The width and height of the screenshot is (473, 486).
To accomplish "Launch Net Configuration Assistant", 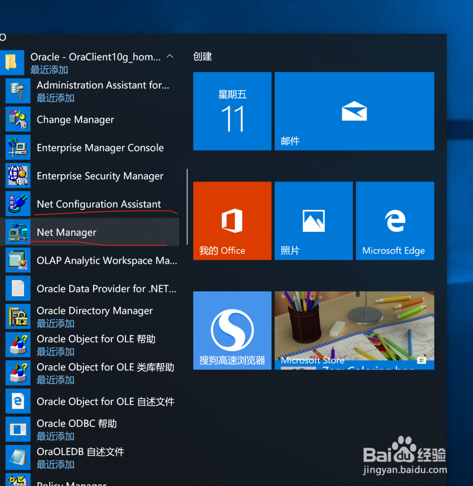I will 90,204.
